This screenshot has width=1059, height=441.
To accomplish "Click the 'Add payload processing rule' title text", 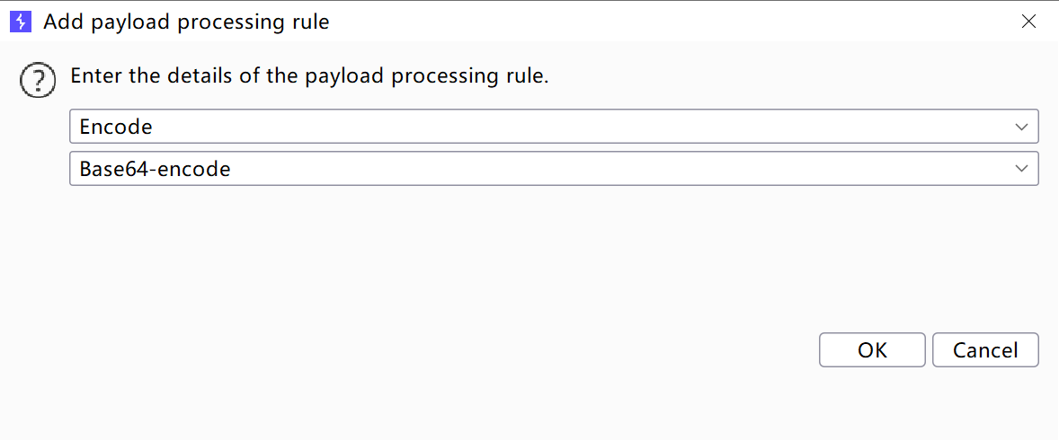I will (x=186, y=22).
